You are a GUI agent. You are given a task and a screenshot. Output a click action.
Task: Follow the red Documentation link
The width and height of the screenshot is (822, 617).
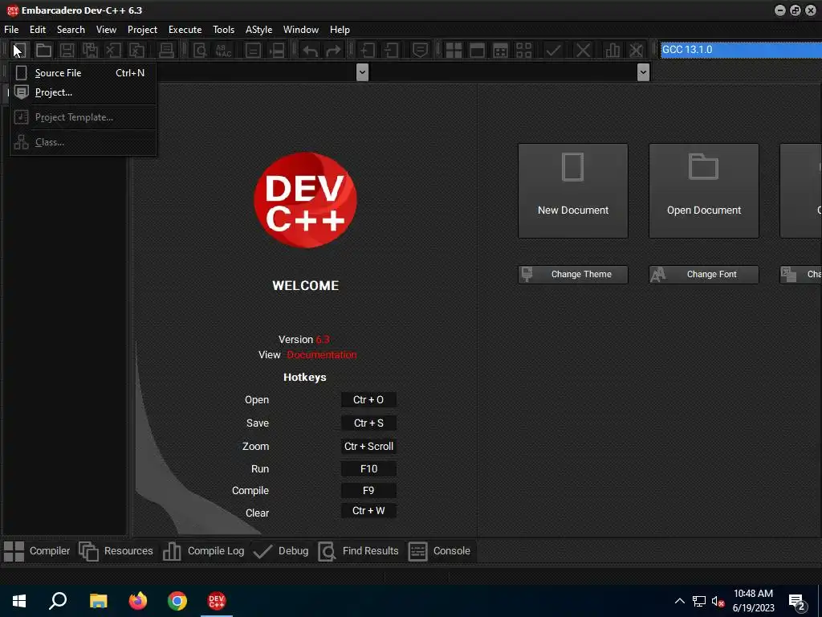click(x=322, y=355)
